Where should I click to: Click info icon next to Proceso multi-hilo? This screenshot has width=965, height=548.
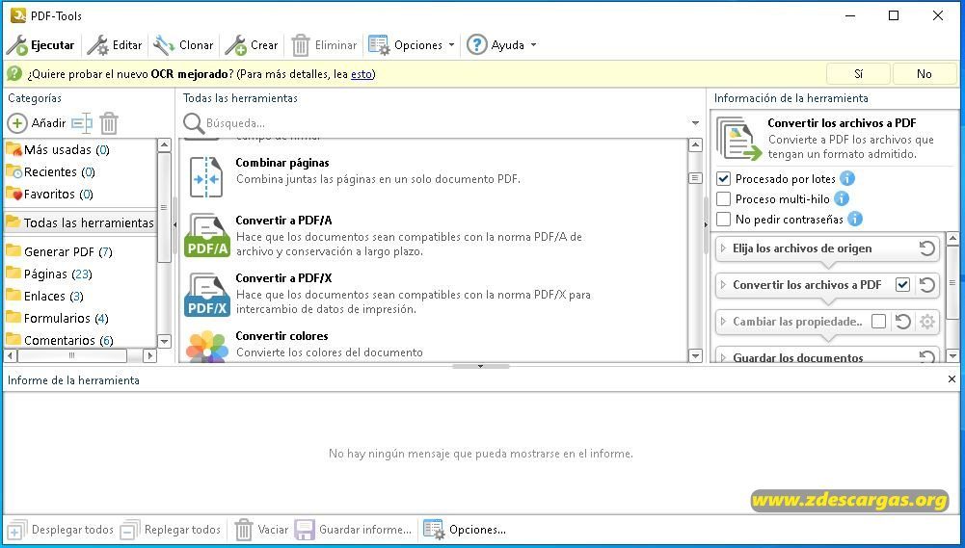click(x=842, y=198)
